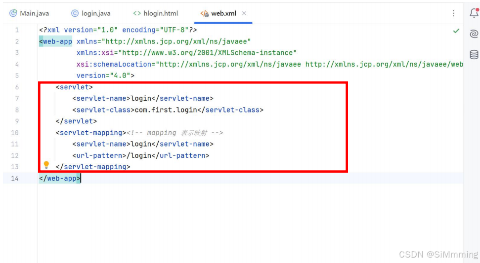Click line number 6 in the gutter

(17, 87)
